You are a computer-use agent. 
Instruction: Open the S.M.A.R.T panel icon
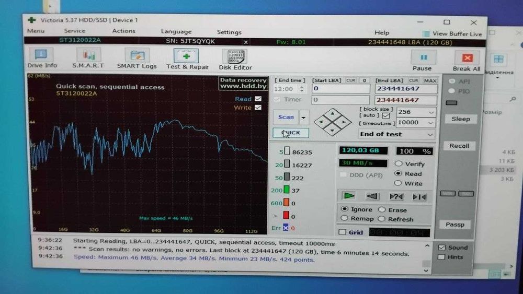point(88,54)
